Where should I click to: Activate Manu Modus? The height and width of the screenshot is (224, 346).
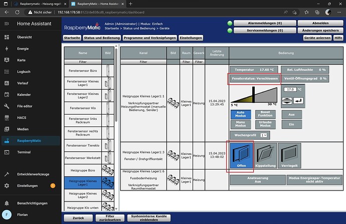point(241,124)
